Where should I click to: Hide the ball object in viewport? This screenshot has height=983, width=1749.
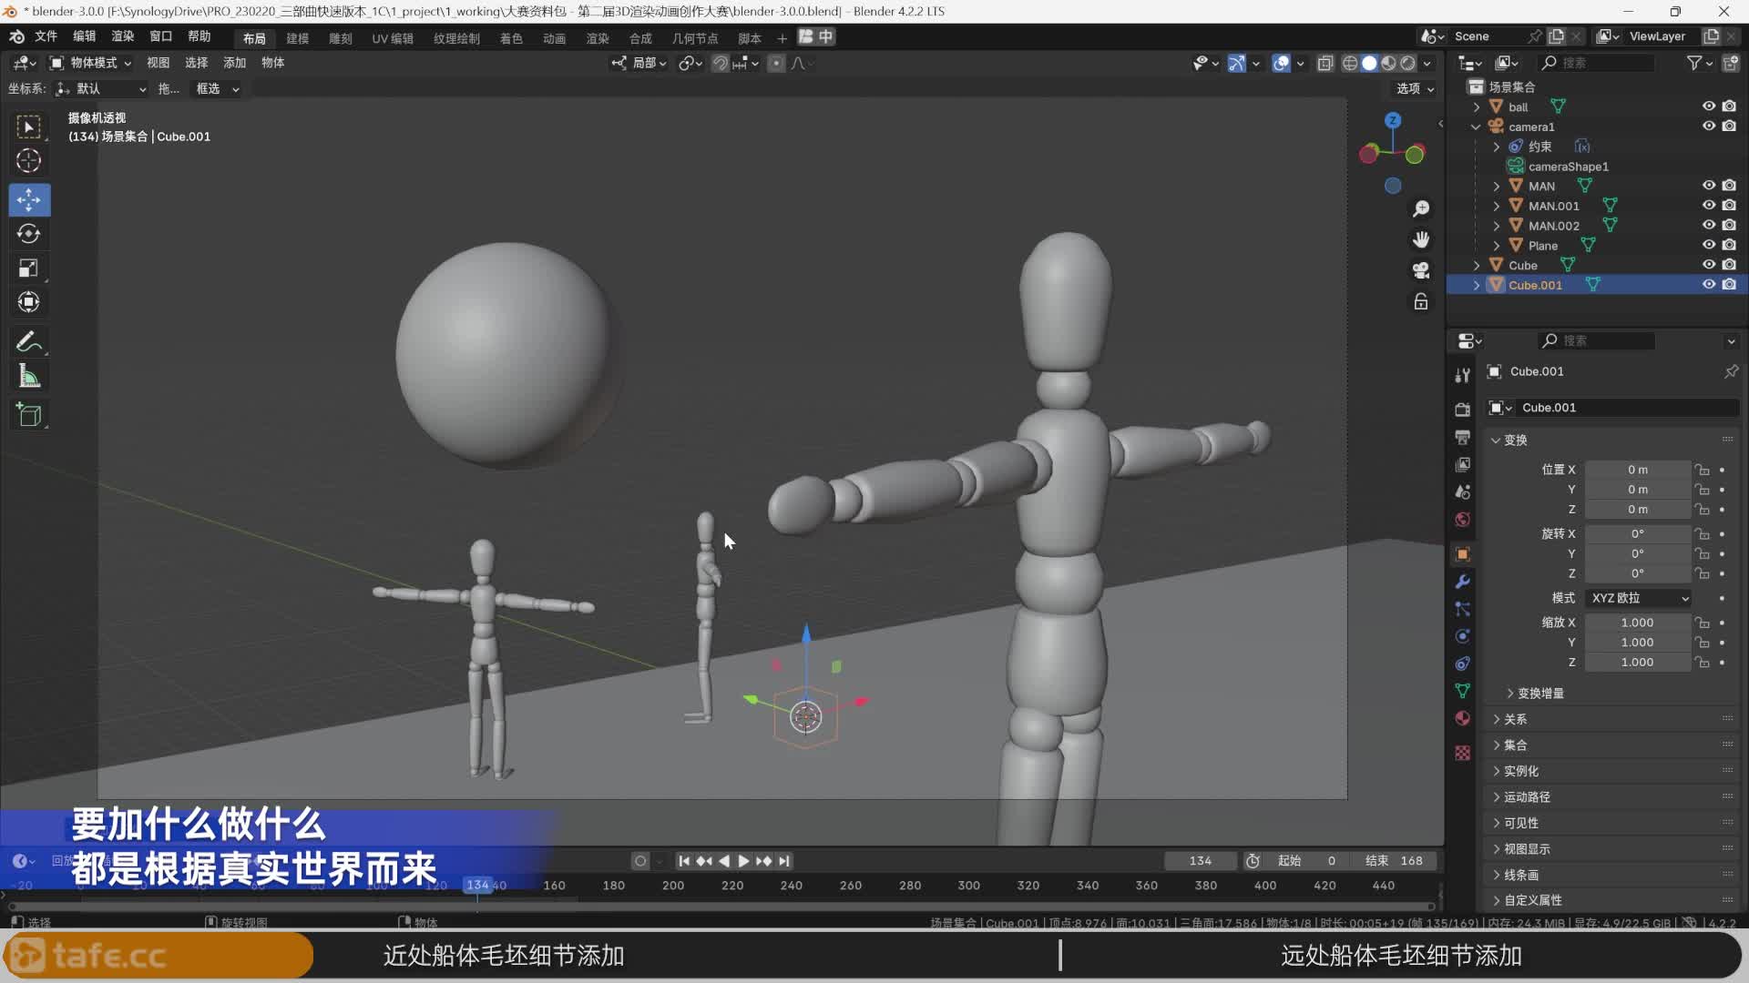[x=1709, y=106]
